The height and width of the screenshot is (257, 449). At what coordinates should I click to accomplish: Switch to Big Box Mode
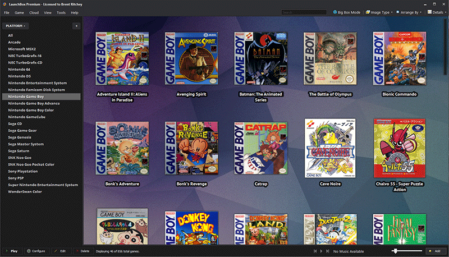click(x=346, y=12)
